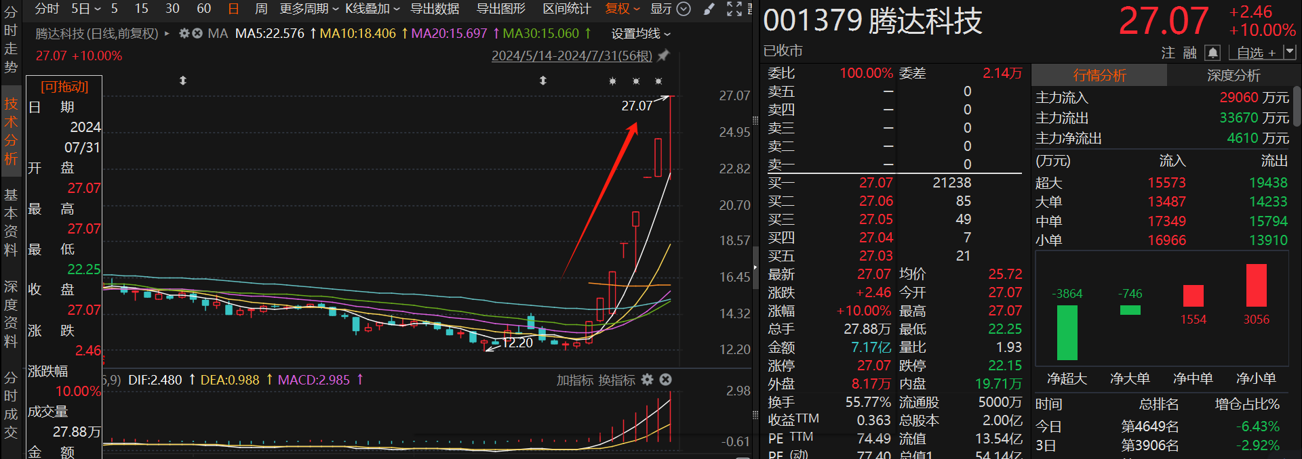1302x459 pixels.
Task: Click the stock title 001379 腾达科技
Action: click(x=872, y=21)
